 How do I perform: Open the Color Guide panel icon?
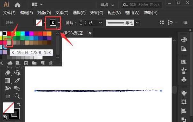coord(184,49)
